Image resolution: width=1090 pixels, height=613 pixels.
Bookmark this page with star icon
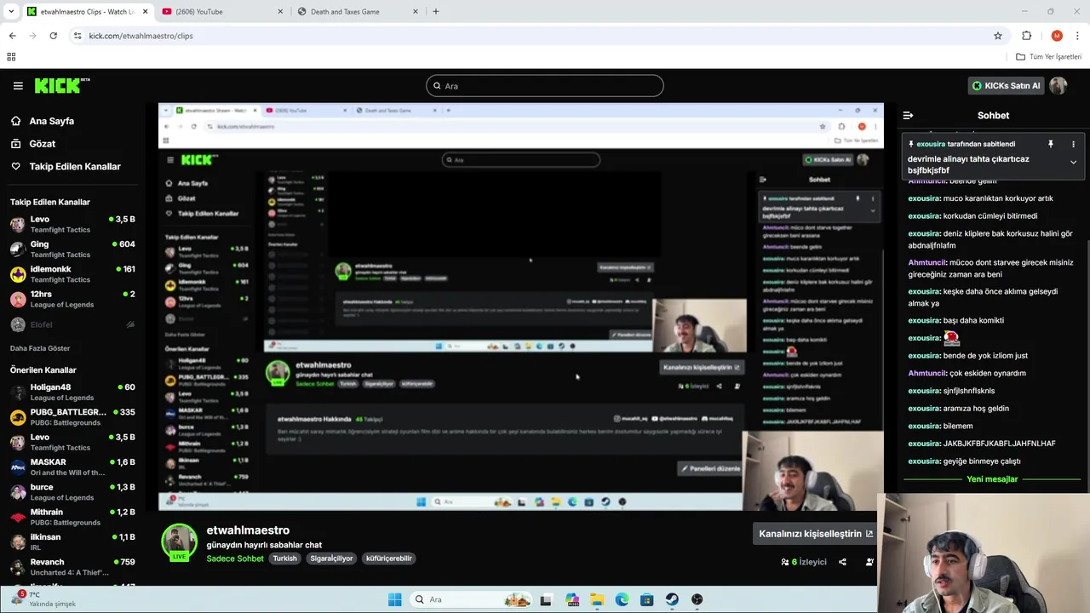tap(998, 36)
